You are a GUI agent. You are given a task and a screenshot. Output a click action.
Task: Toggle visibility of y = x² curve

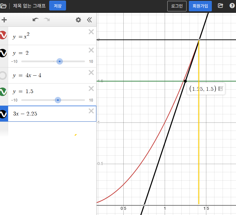[x=3, y=35]
